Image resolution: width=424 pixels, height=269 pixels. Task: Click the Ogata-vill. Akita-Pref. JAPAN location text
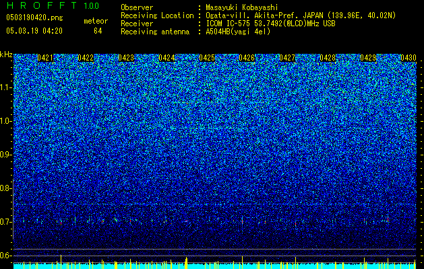click(x=301, y=15)
